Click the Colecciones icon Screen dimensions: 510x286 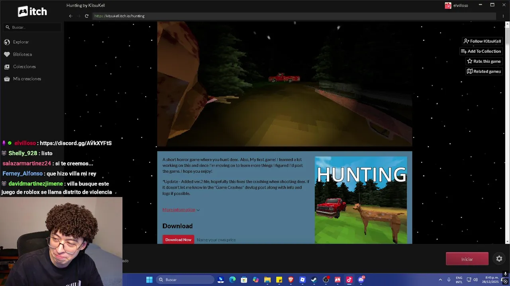7,67
